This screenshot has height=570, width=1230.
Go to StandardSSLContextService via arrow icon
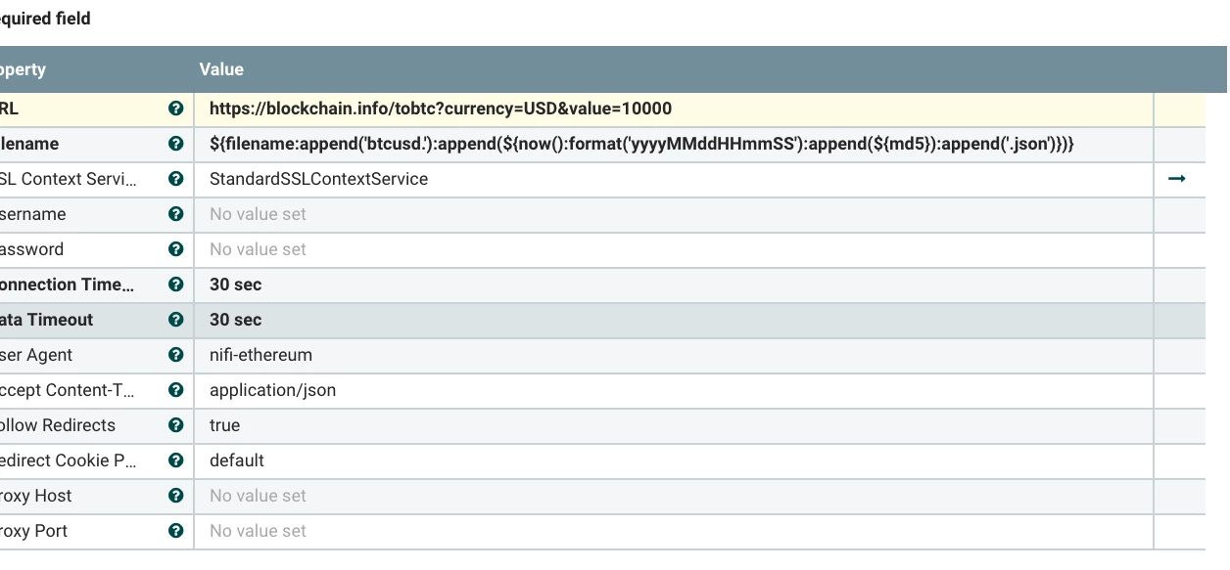(1177, 179)
